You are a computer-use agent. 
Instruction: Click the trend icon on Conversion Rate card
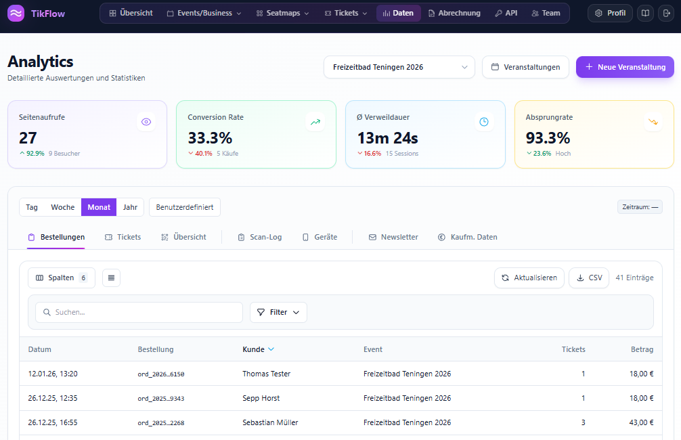coord(315,122)
